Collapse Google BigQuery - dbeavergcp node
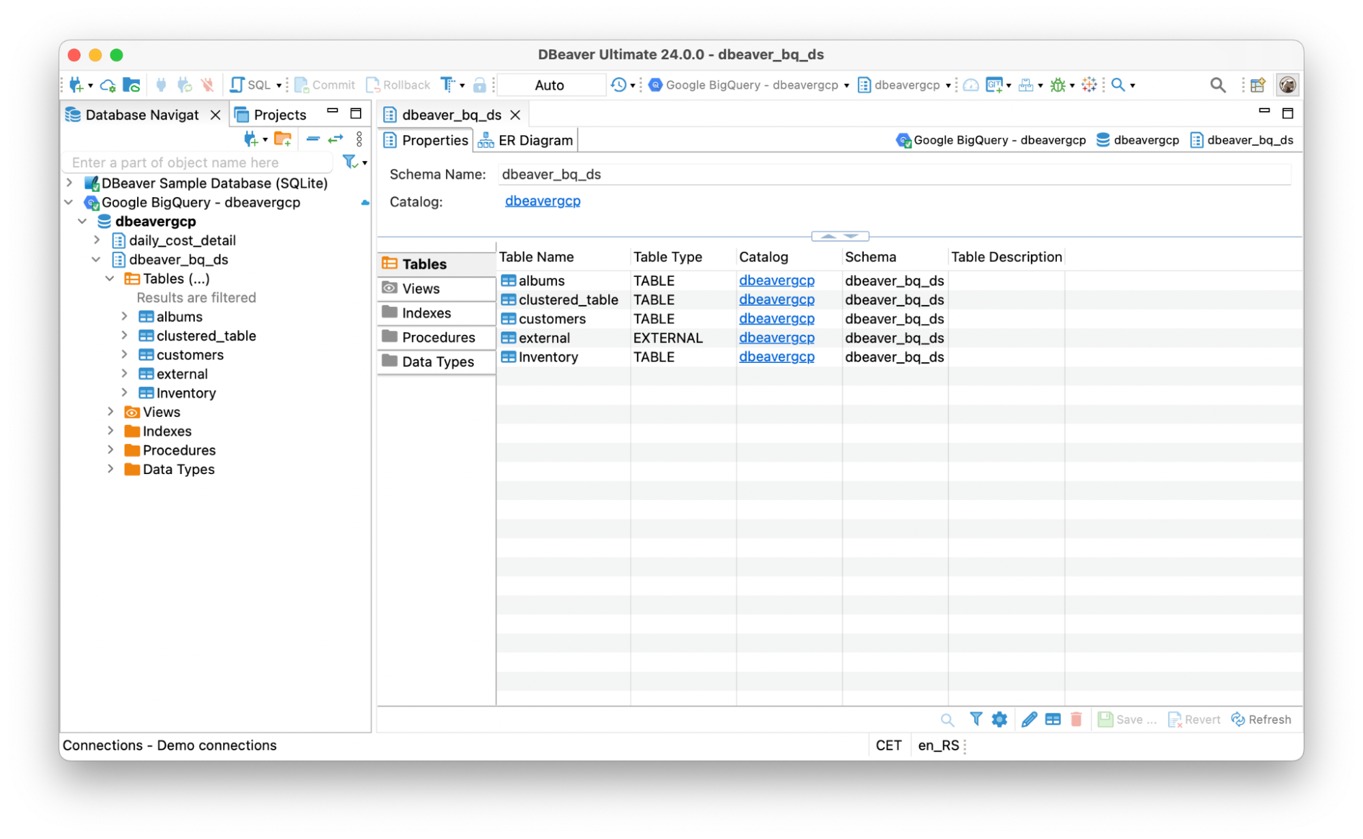This screenshot has height=839, width=1363. (70, 202)
